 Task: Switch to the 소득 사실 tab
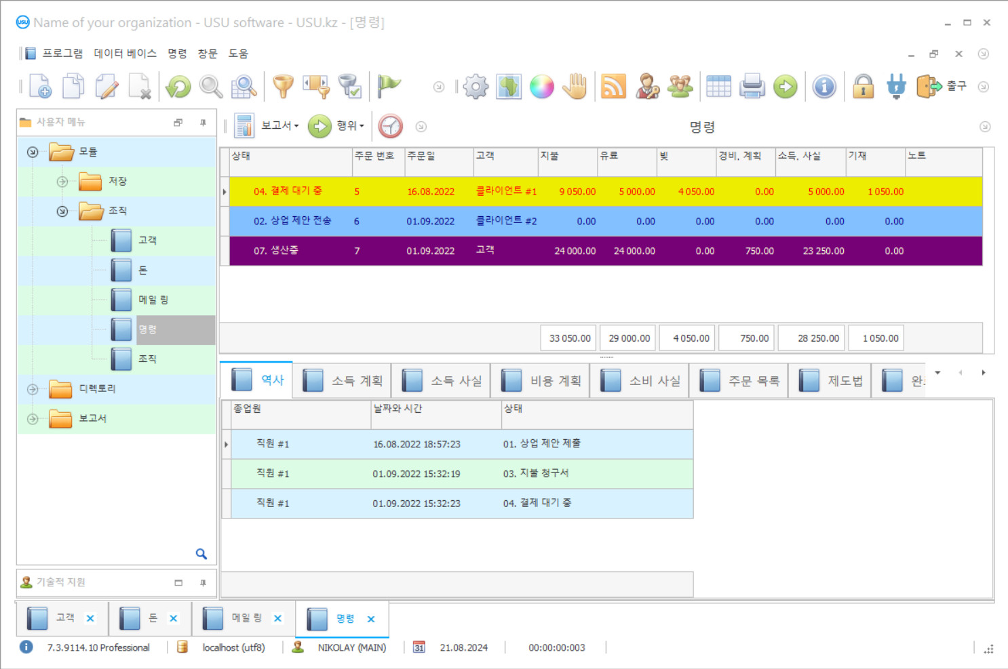442,381
